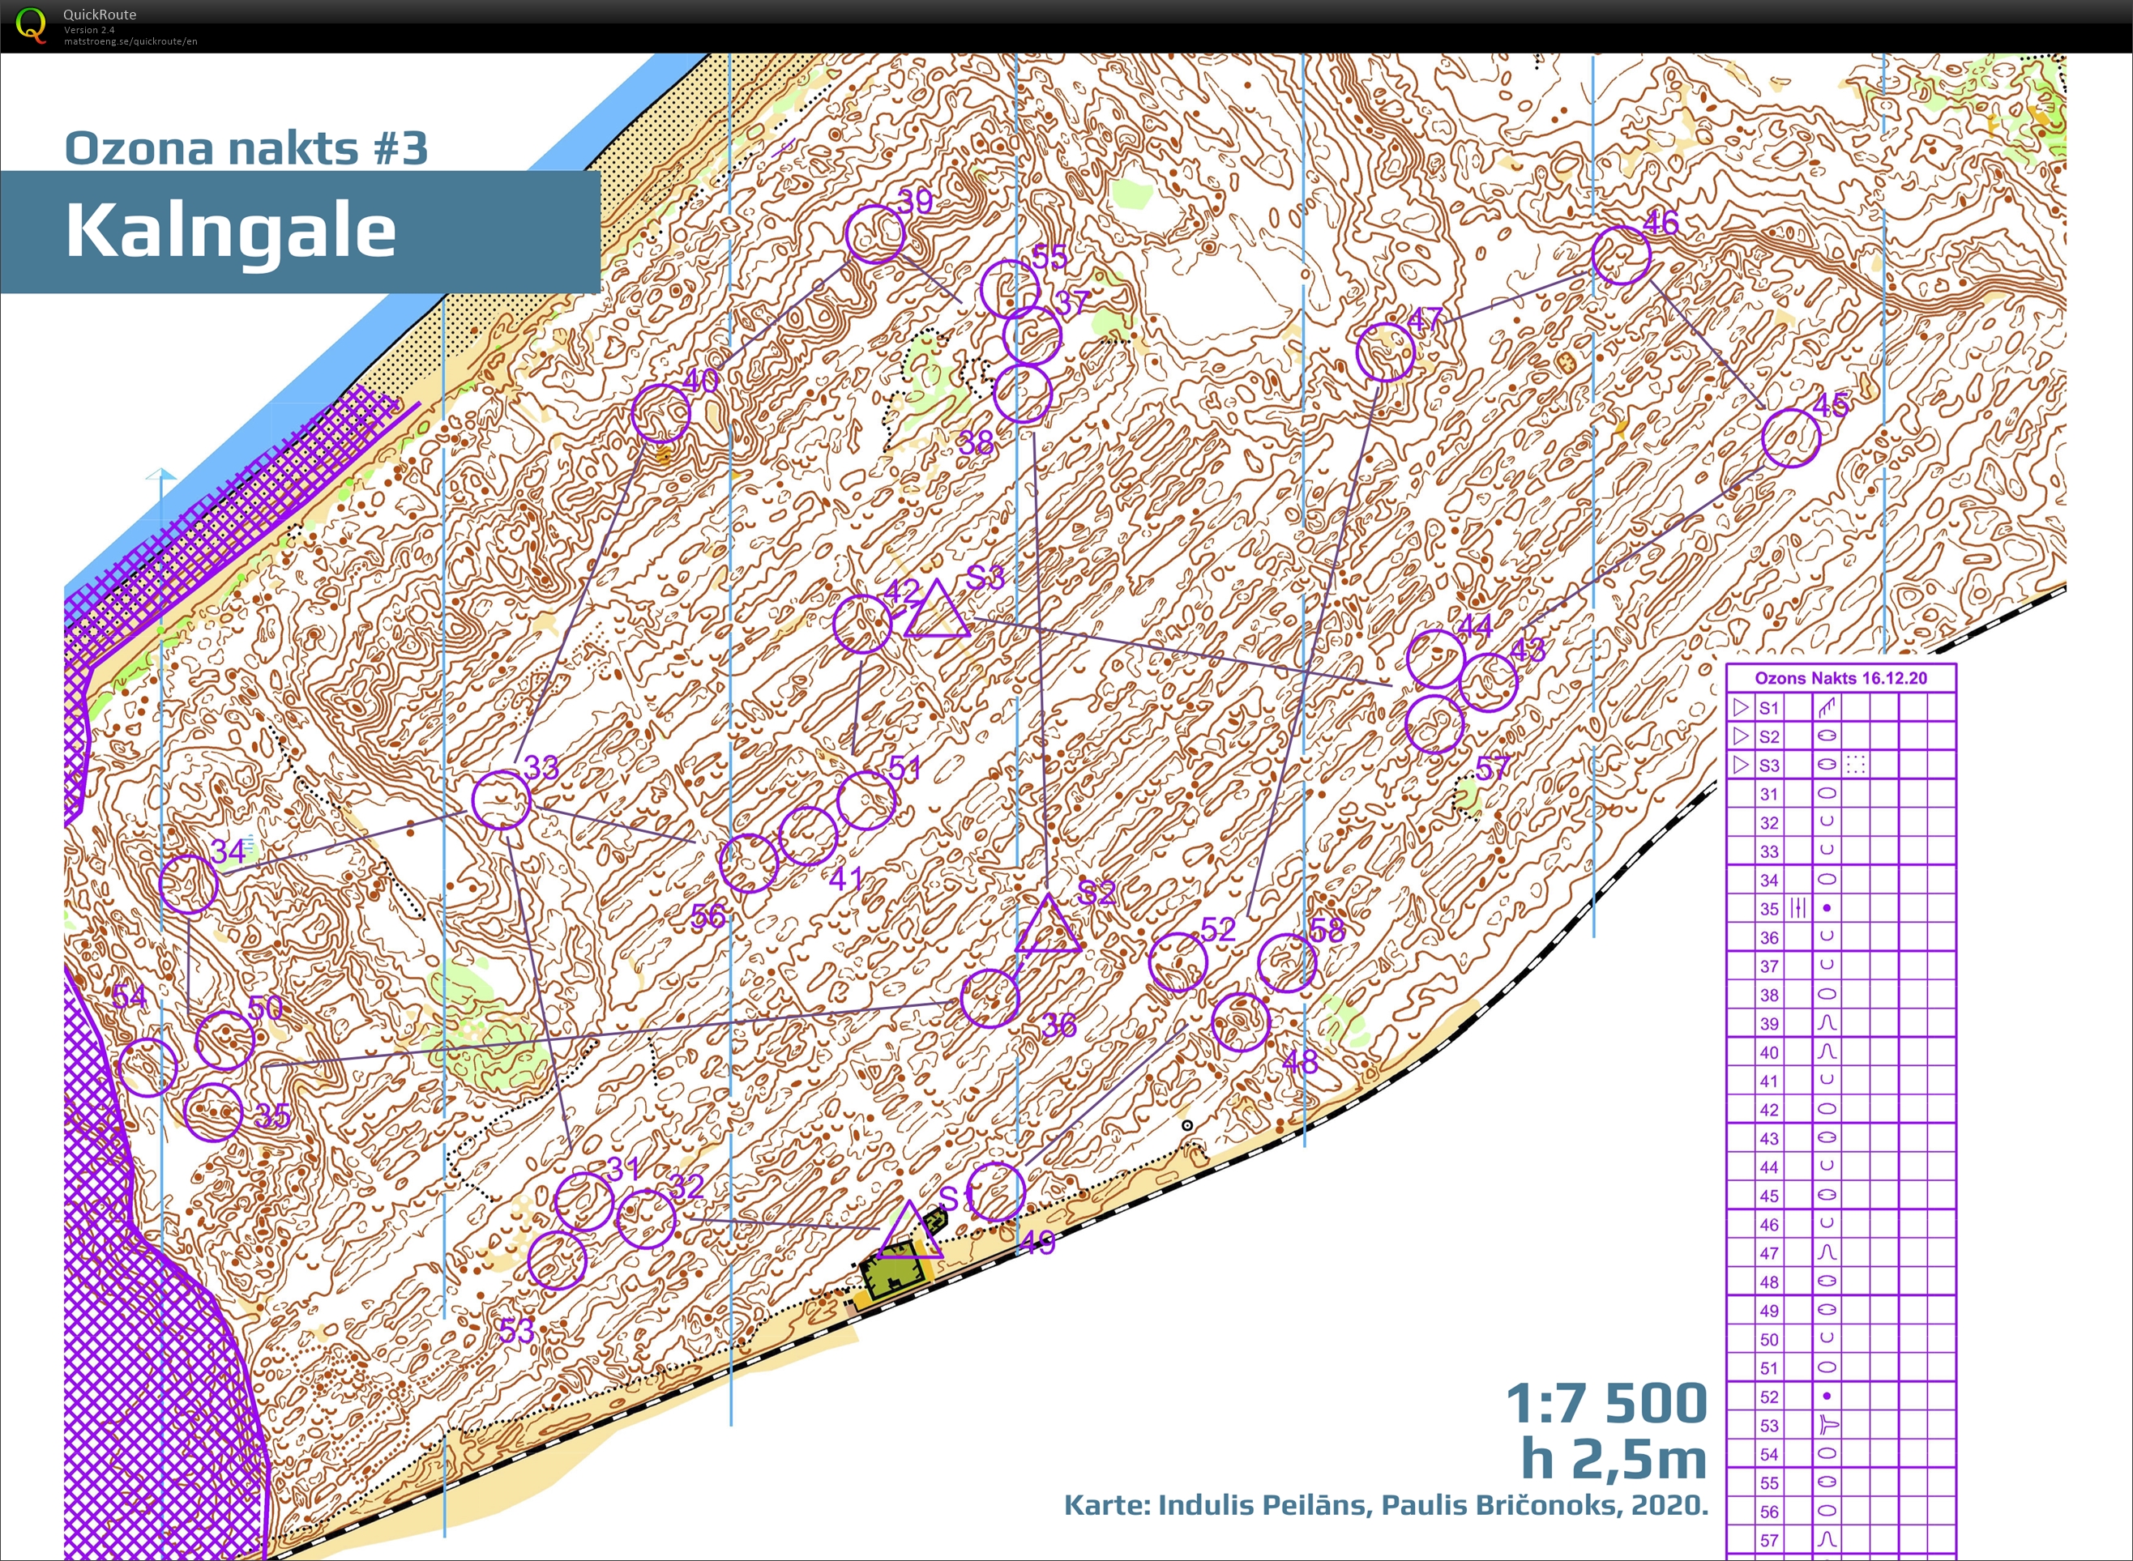Screen dimensions: 2133x1561
Task: Select the S1 row in the control table
Action: click(x=1840, y=707)
